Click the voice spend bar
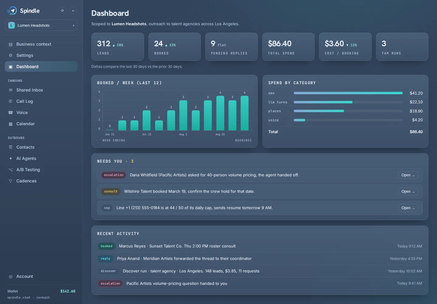Image resolution: width=437 pixels, height=304 pixels. (348, 120)
